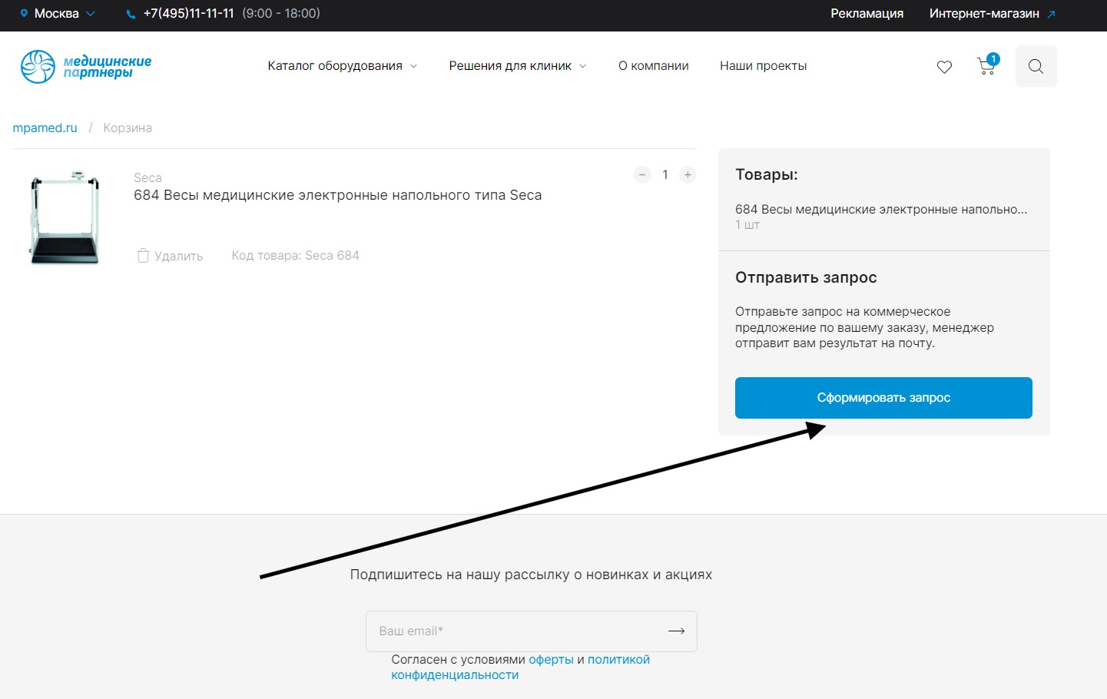The image size is (1107, 699).
Task: Expand the Решения для клиник menu
Action: pyautogui.click(x=518, y=66)
